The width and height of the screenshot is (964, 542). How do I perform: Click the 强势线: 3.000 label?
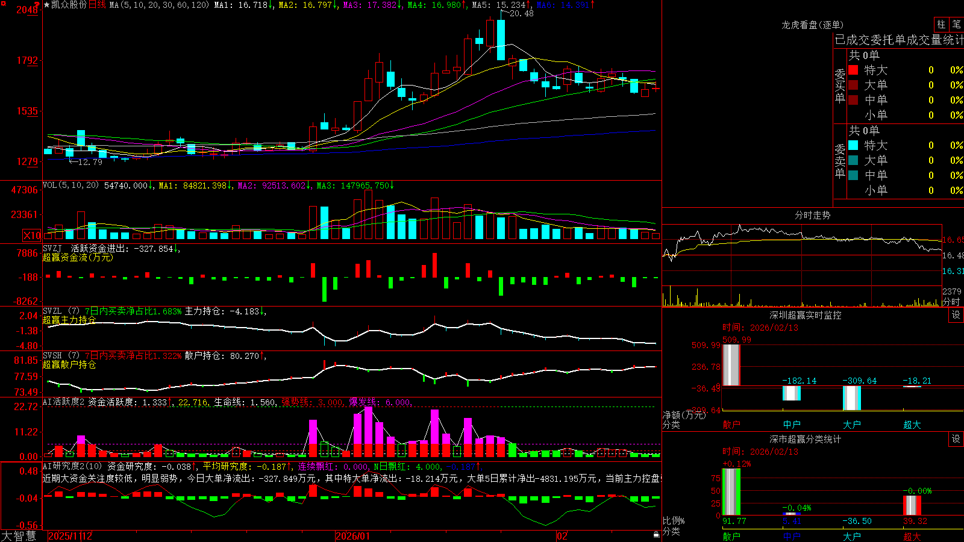coord(313,402)
